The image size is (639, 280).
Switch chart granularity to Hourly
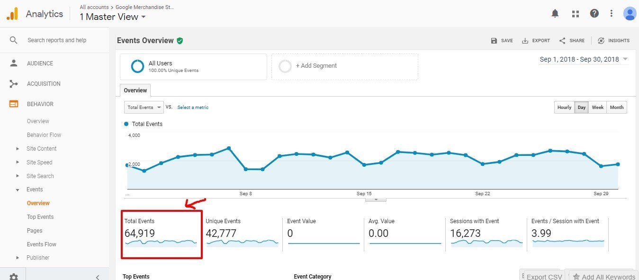pos(564,108)
